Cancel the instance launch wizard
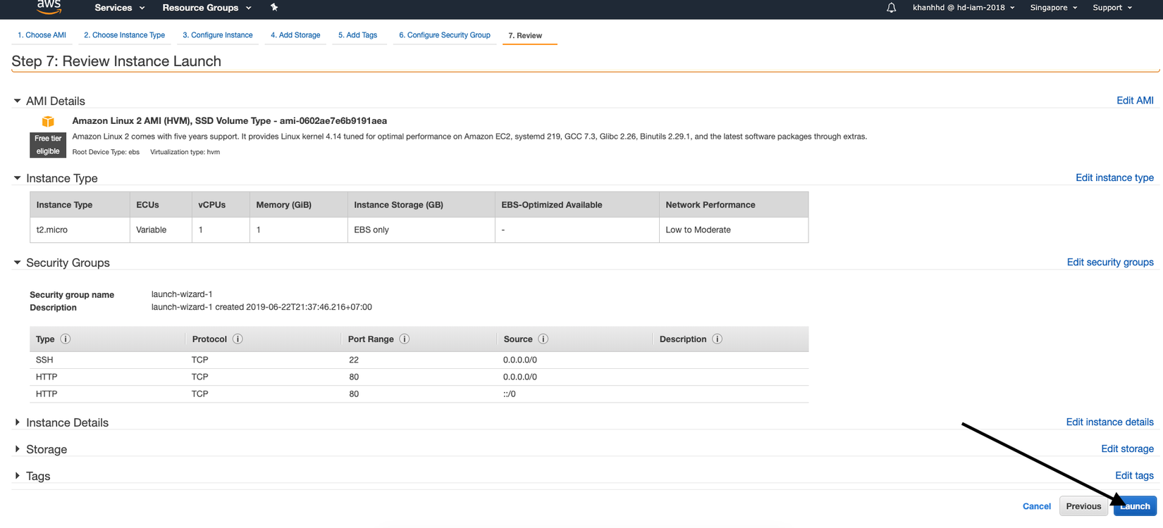The image size is (1163, 528). pyautogui.click(x=1037, y=506)
